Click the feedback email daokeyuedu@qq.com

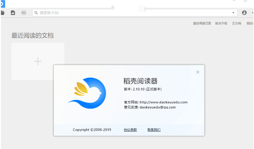pyautogui.click(x=158, y=107)
